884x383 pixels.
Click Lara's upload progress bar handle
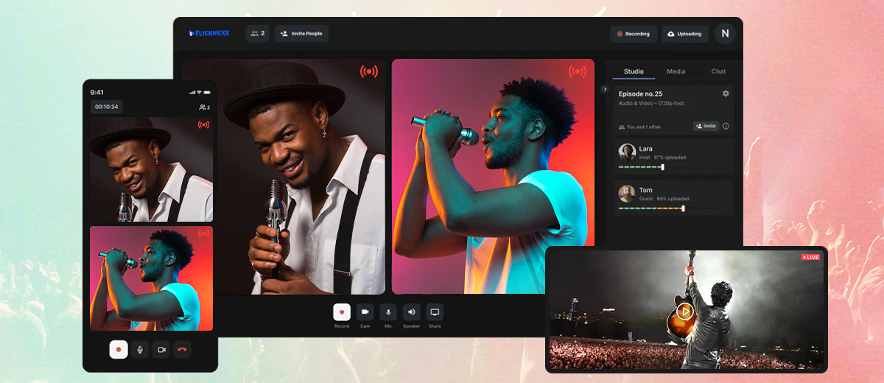(662, 167)
